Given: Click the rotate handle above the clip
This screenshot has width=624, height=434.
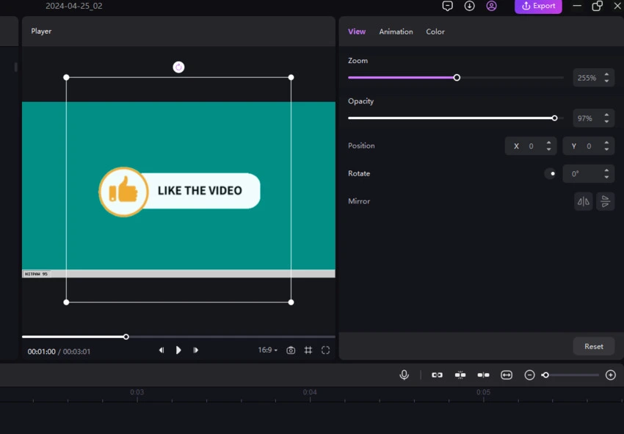Looking at the screenshot, I should pyautogui.click(x=178, y=67).
